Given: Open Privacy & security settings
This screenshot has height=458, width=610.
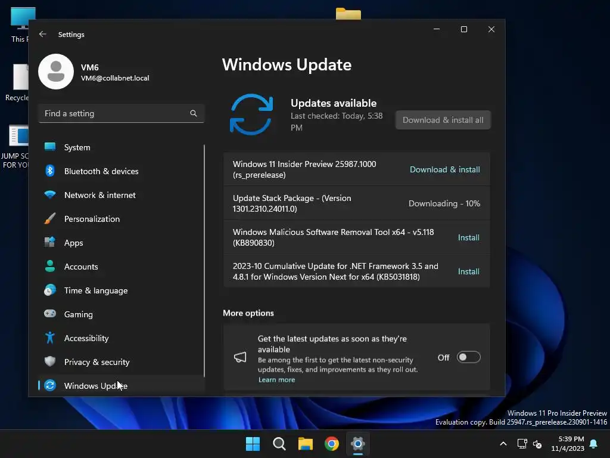Looking at the screenshot, I should coord(121,362).
